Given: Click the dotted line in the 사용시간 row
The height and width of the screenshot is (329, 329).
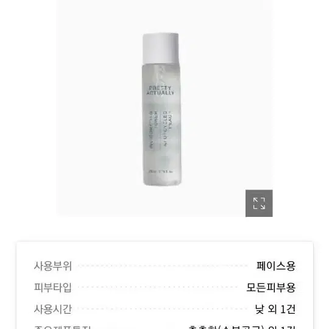Looking at the screenshot, I should (164, 309).
